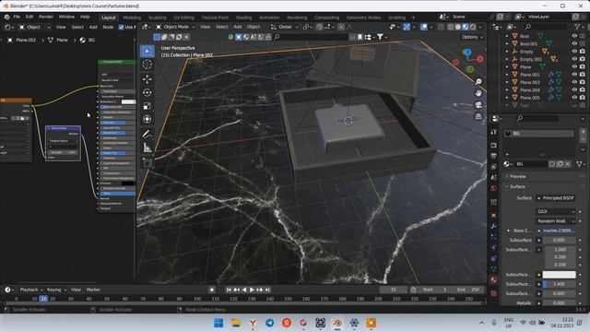Image resolution: width=590 pixels, height=332 pixels.
Task: Open the Modifier wrench properties tab
Action: (494, 226)
